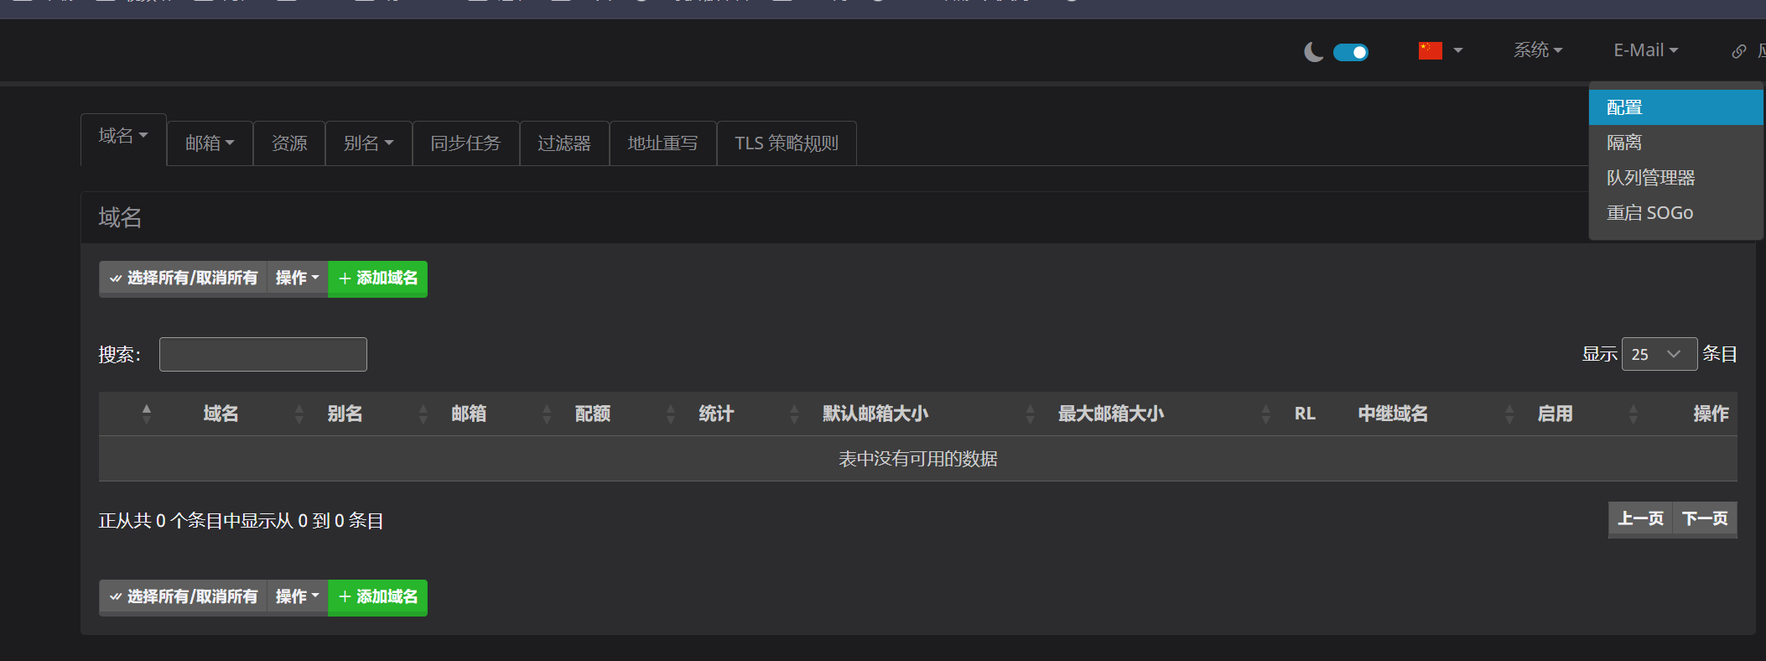Click the 搜索 search input field
1766x661 pixels.
[263, 354]
